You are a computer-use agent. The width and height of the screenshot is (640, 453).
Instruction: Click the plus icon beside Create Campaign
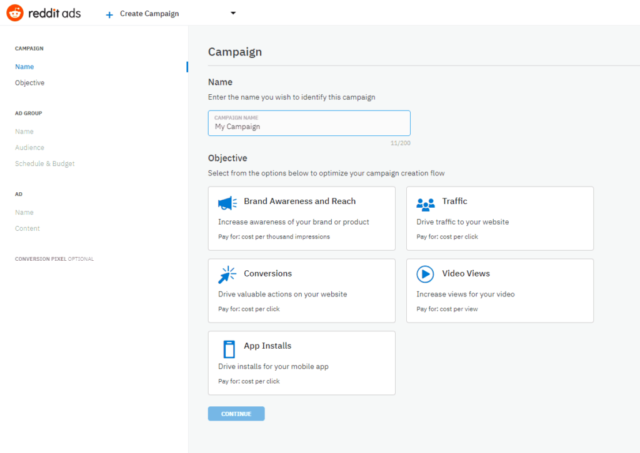[109, 15]
